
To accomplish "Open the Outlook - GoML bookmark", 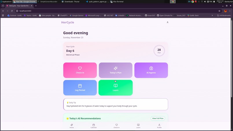I will (14, 15).
